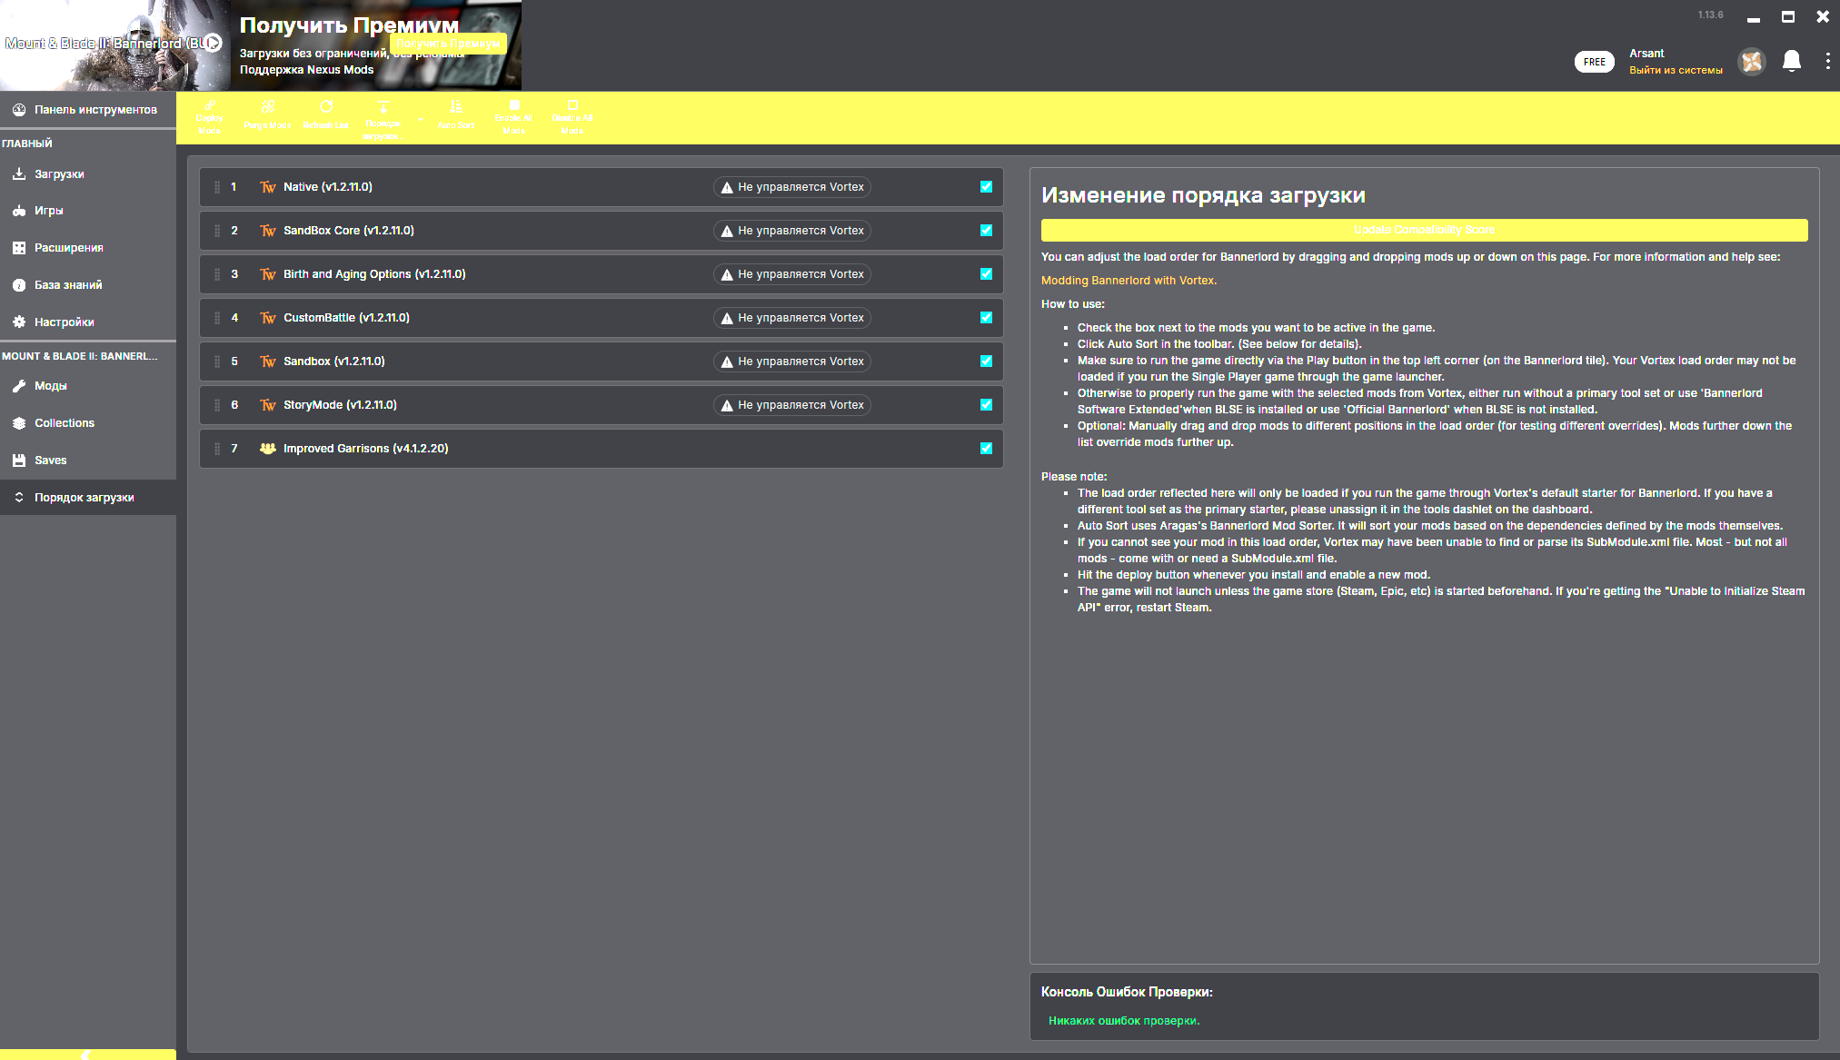Click 'Не управляется Vortex' badge on Sandbox row
This screenshot has width=1840, height=1060.
tap(791, 362)
